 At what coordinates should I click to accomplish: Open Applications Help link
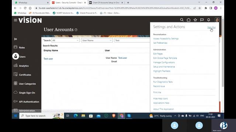161,103
